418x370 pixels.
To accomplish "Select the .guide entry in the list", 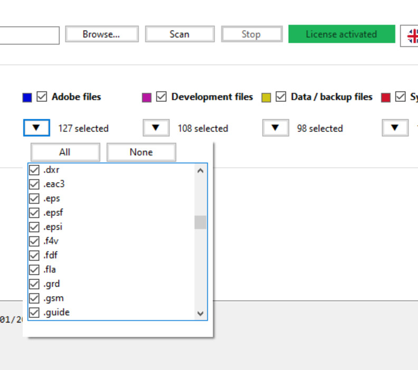I will (x=56, y=312).
